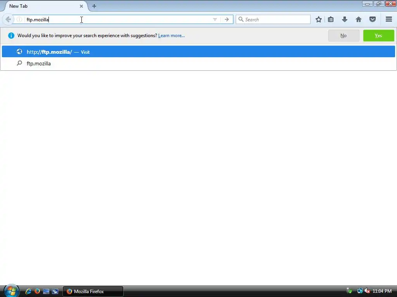Screen dimensions: 397x297
Task: Click the 11:04 PM clock
Action: (x=382, y=291)
